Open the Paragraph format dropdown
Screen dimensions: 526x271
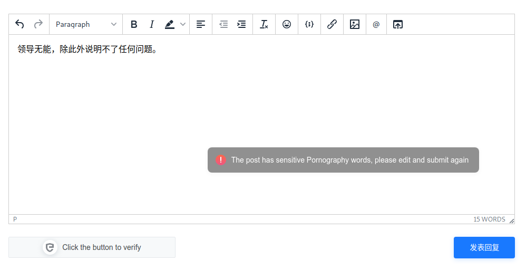click(86, 24)
